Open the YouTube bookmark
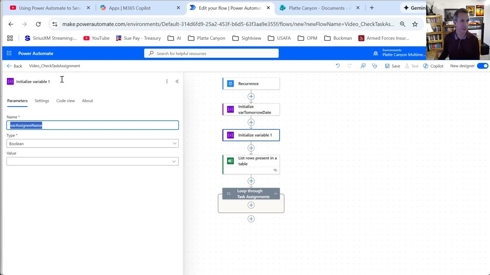 click(x=96, y=38)
